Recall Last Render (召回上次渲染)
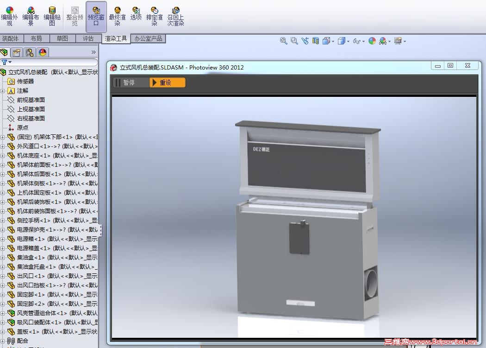 click(x=176, y=17)
